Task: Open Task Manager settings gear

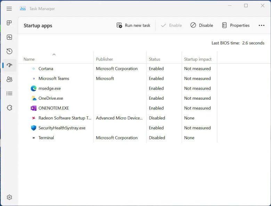Action: [9, 197]
